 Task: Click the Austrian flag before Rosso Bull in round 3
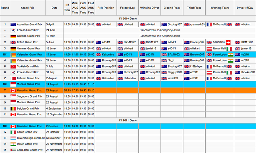[x=209, y=49]
